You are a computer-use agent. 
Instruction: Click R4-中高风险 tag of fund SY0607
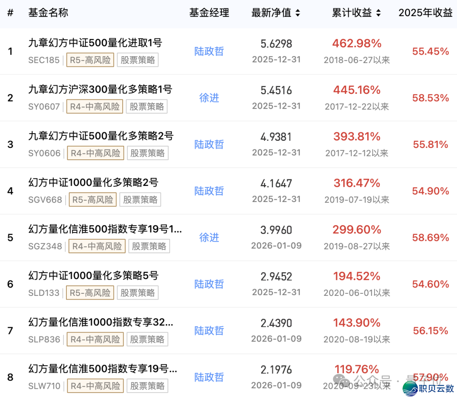(x=95, y=107)
